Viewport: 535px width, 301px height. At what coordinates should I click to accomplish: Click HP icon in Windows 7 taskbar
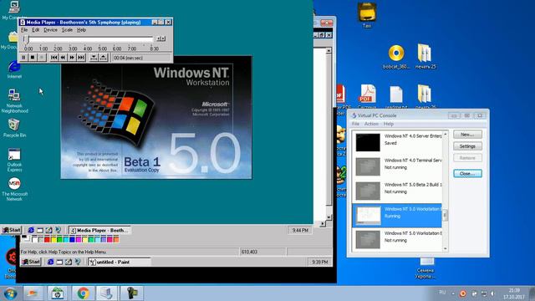pos(58,293)
